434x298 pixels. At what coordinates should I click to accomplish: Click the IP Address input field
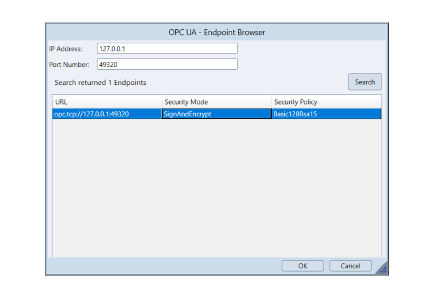(167, 49)
